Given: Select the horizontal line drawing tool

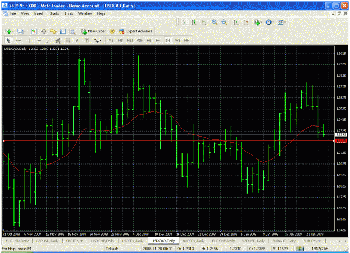Looking at the screenshot, I should tap(39, 40).
